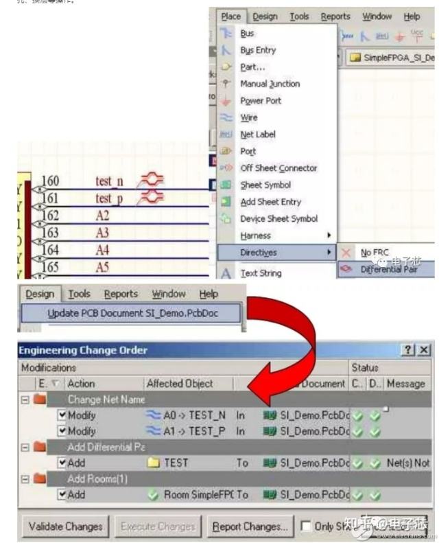The width and height of the screenshot is (439, 543).
Task: Click the A3 net label in schematic
Action: tap(103, 233)
